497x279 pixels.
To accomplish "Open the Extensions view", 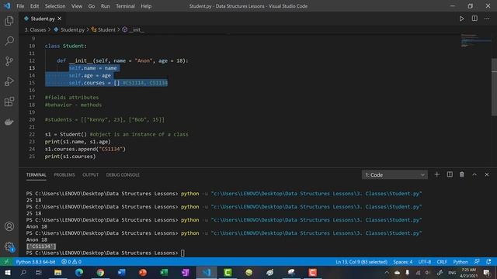I will pyautogui.click(x=9, y=102).
